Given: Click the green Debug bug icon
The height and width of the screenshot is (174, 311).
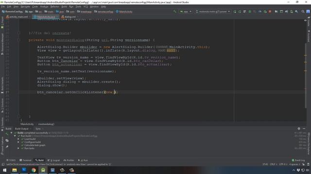Looking at the screenshot, I should pyautogui.click(x=250, y=12).
